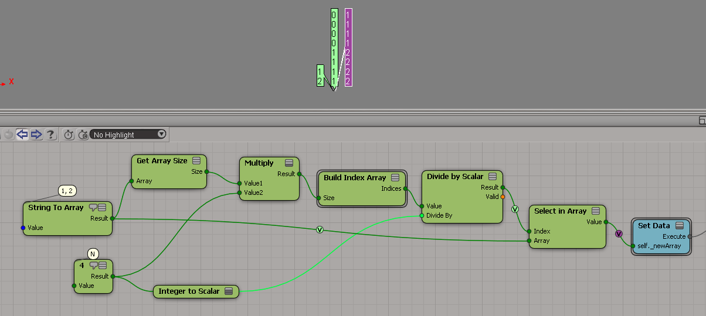Collapse the Get Array Size node
706x316 pixels.
[x=196, y=161]
